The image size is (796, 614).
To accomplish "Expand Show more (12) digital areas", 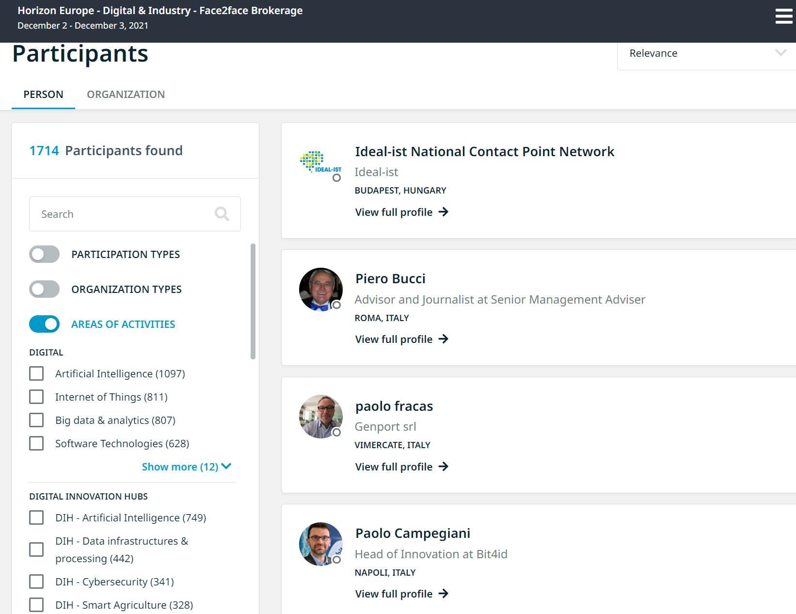I will (187, 467).
